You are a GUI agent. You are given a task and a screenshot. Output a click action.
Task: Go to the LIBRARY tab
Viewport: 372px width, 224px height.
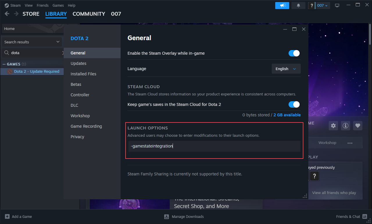[x=56, y=14]
